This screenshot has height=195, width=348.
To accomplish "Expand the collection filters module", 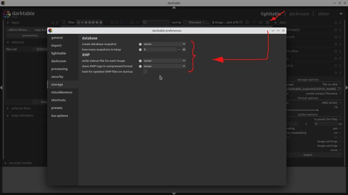I will tap(8, 108).
